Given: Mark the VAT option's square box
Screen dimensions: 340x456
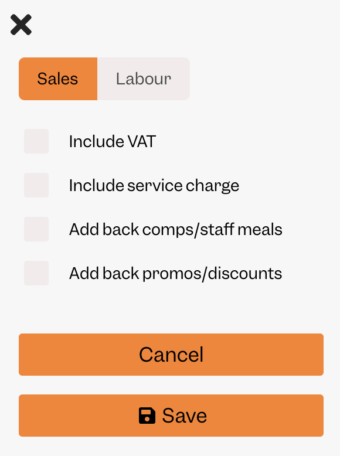Looking at the screenshot, I should pos(36,141).
